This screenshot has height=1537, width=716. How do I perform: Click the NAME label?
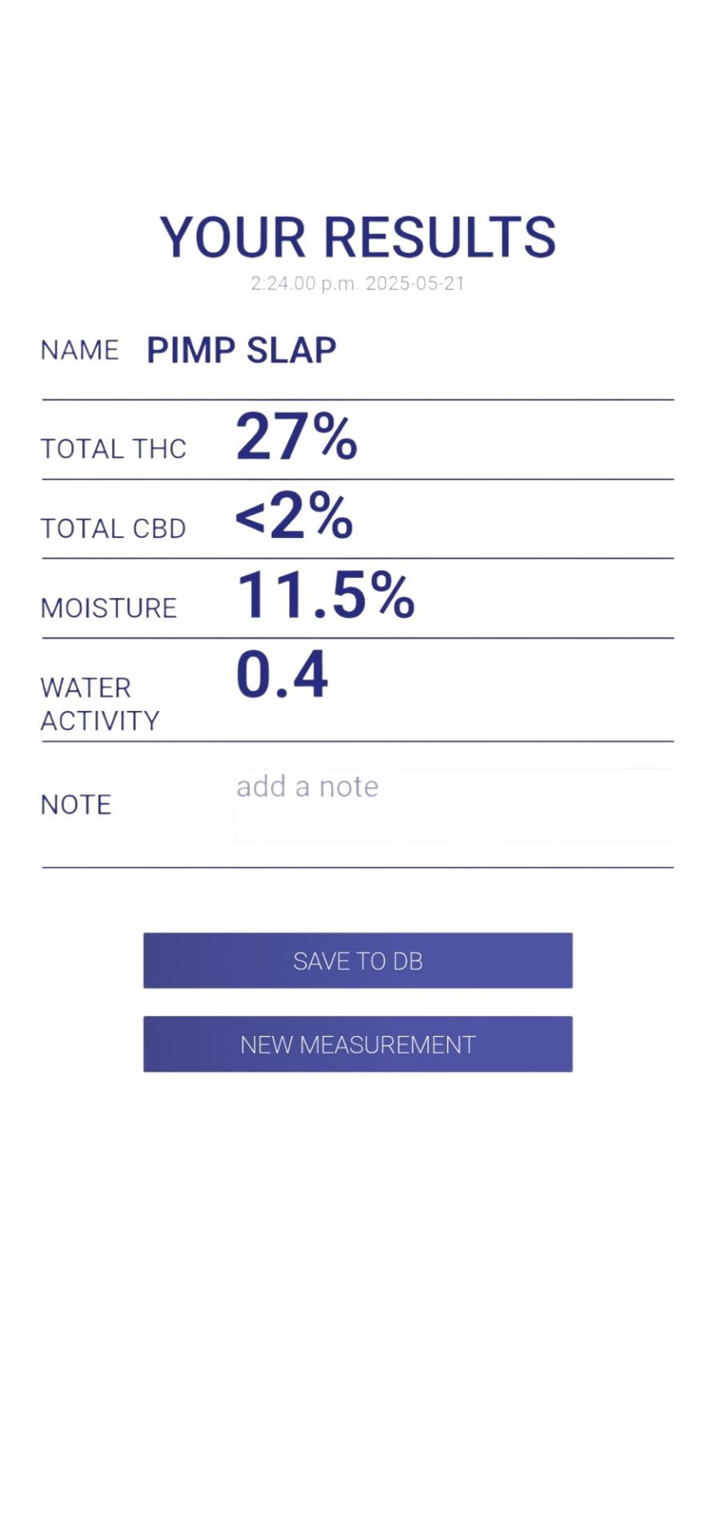[x=80, y=351]
